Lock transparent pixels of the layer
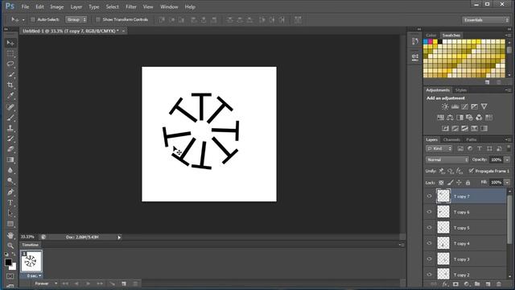 (441, 183)
